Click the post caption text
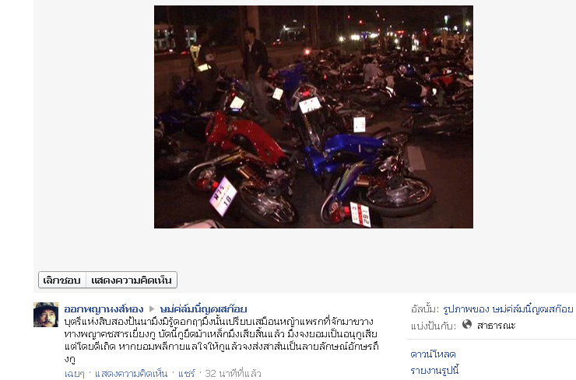 pos(221,340)
